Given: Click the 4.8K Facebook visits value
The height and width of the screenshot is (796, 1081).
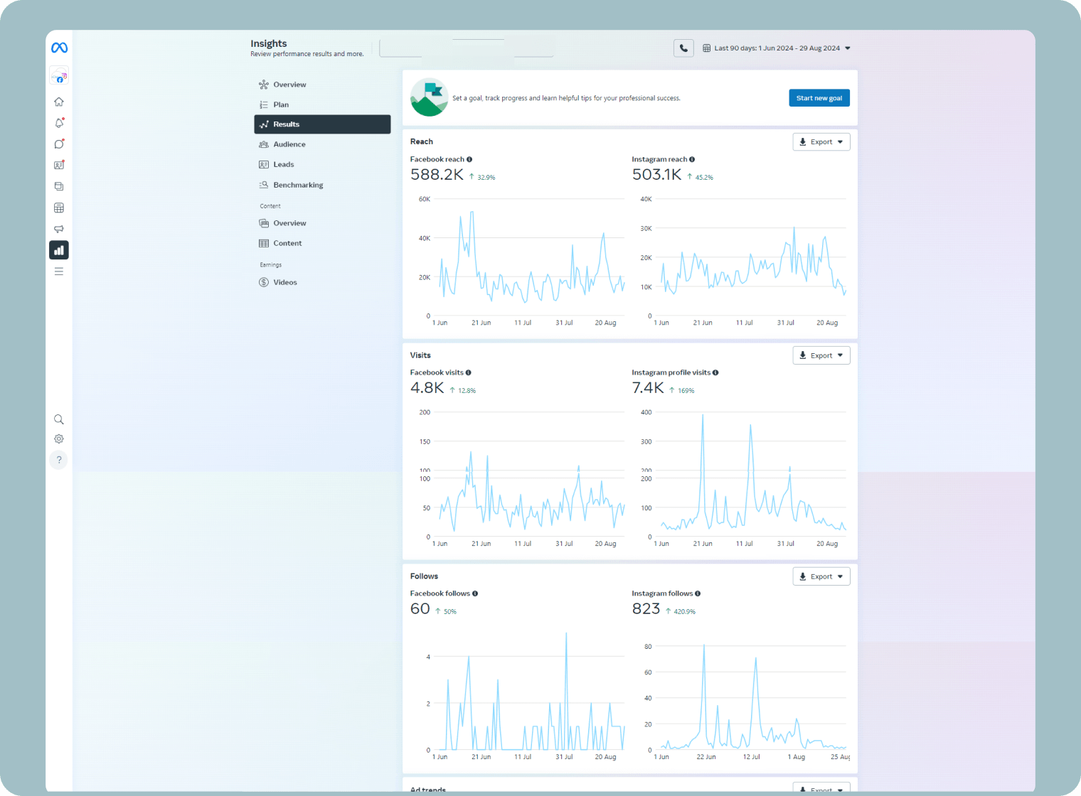Looking at the screenshot, I should click(x=427, y=388).
